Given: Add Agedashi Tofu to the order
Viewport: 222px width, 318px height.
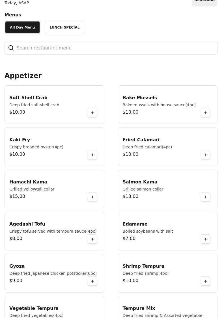Looking at the screenshot, I should tap(92, 239).
